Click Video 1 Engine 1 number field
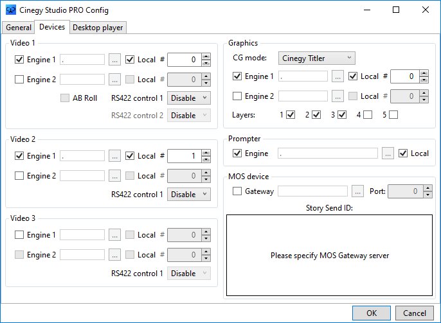The image size is (441, 323). [184, 60]
